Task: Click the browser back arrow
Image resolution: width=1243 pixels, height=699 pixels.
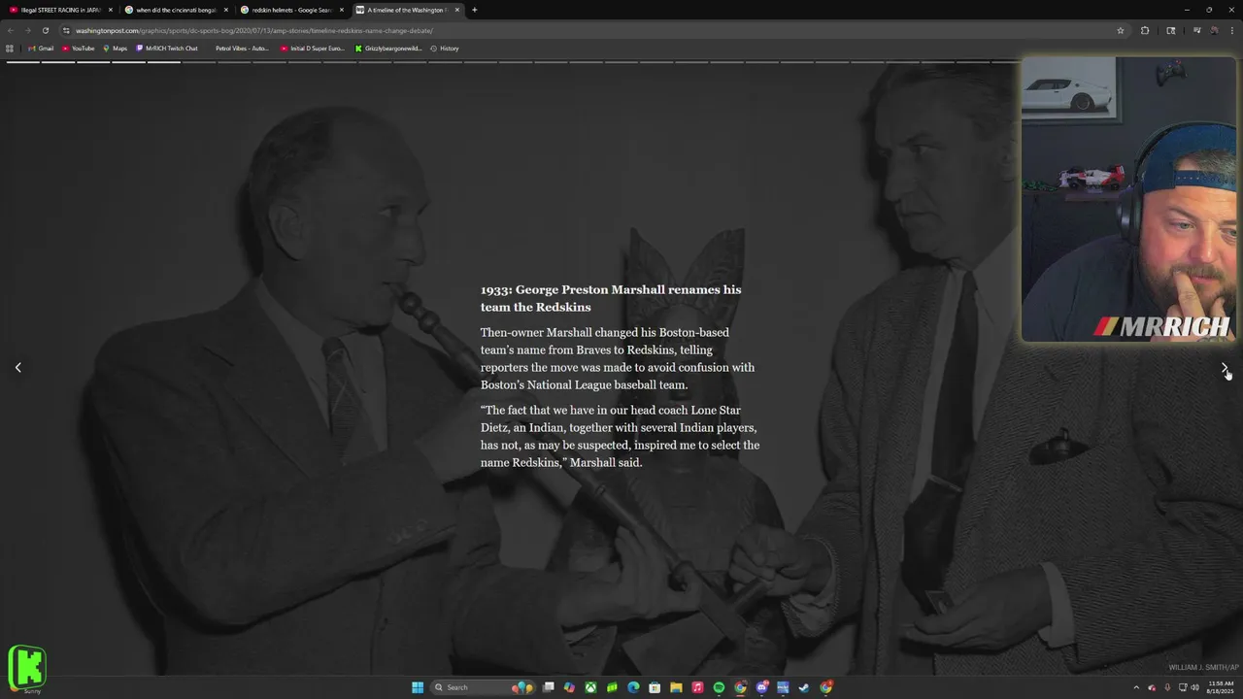Action: 10,30
